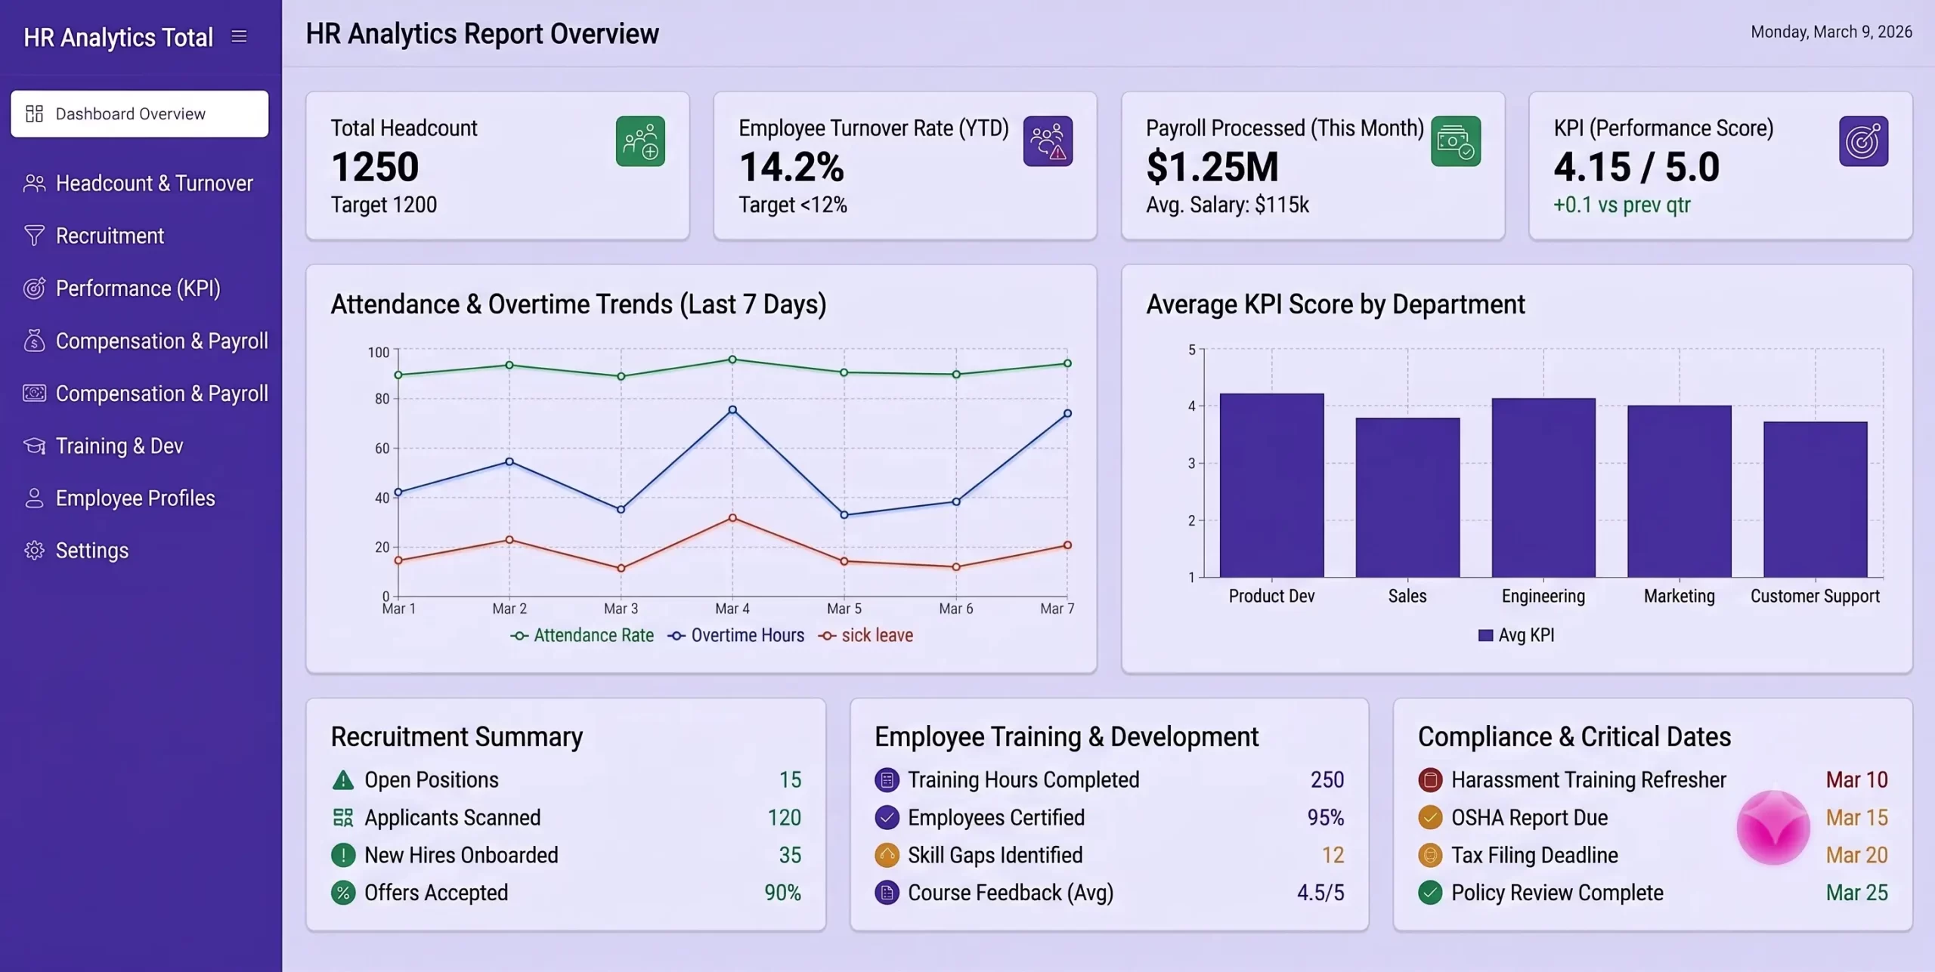Click the Course Feedback value 4.5/5
Viewport: 1935px width, 972px height.
1320,893
